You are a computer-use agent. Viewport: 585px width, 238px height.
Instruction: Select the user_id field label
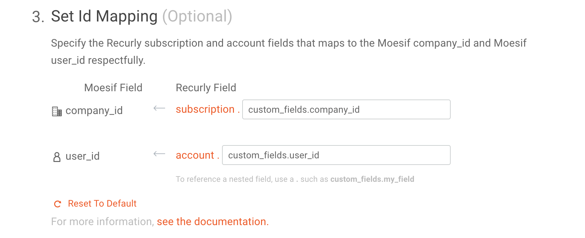click(82, 156)
